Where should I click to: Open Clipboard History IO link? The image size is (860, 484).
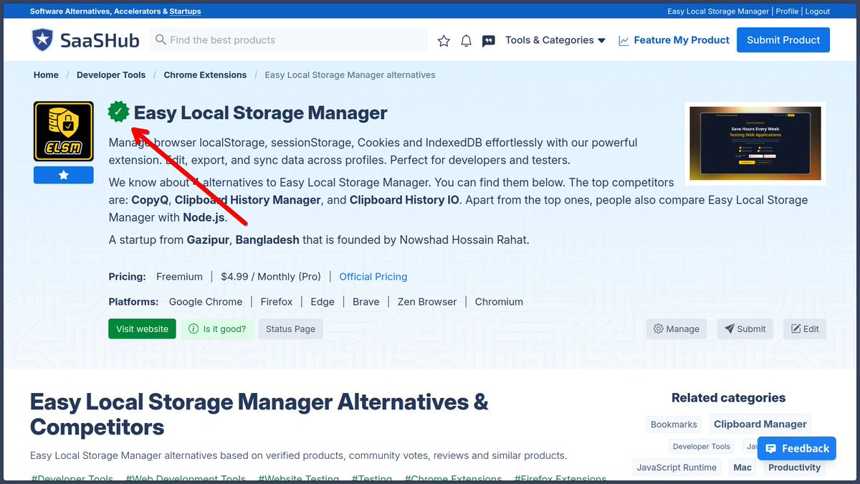tap(404, 200)
